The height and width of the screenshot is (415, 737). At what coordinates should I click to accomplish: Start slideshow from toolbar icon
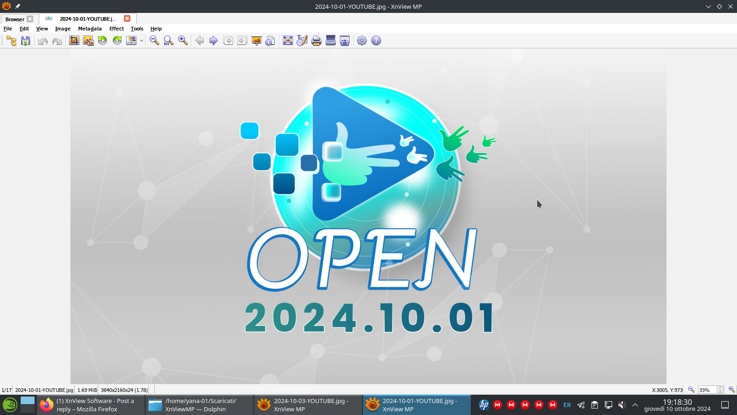click(x=257, y=41)
